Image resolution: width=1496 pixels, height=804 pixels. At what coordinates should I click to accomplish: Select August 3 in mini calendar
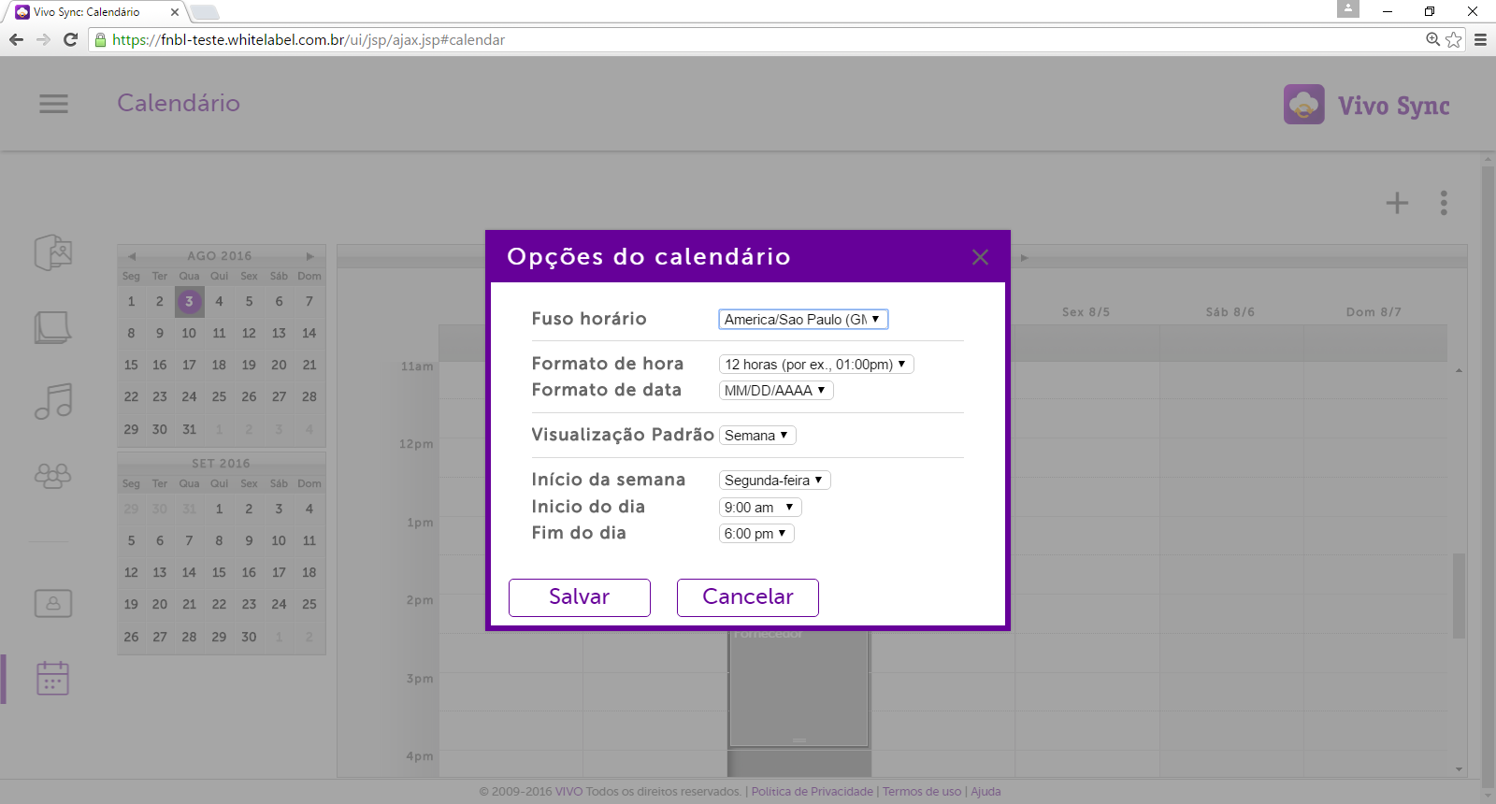(x=189, y=301)
